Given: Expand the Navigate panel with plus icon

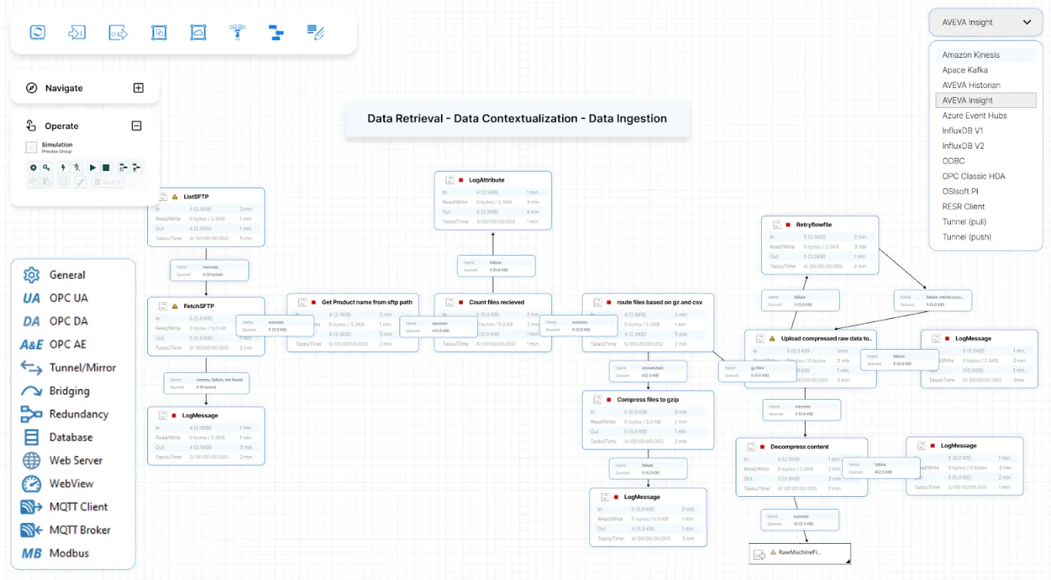Looking at the screenshot, I should [x=138, y=88].
